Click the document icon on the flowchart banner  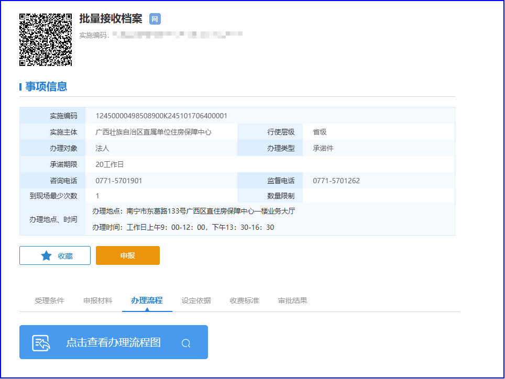point(41,343)
